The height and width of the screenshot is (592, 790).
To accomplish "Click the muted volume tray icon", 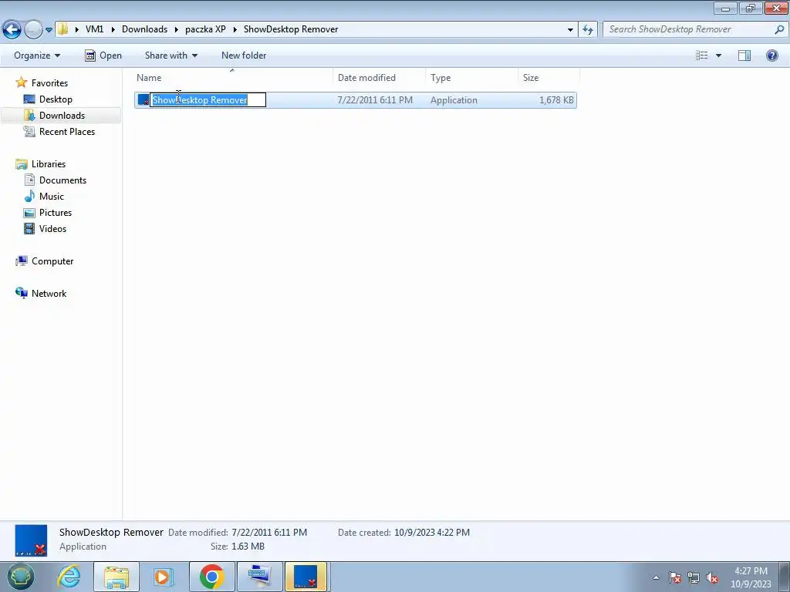I will [712, 577].
